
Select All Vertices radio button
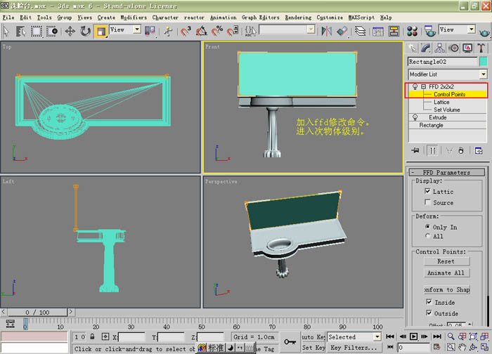coord(427,236)
